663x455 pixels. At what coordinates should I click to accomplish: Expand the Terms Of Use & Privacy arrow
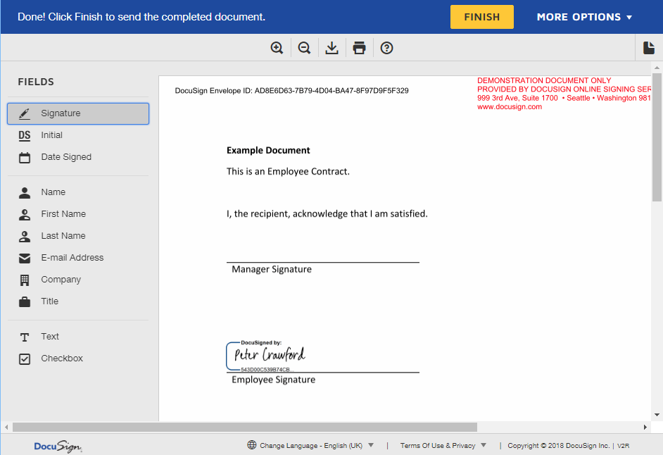484,445
